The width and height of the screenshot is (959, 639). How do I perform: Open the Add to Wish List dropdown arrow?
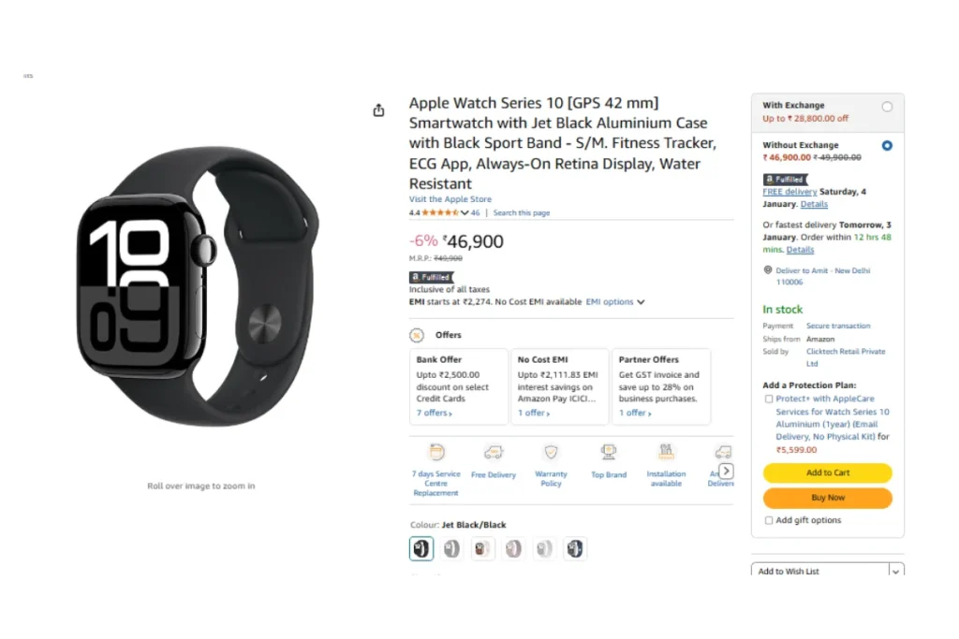[x=896, y=572]
